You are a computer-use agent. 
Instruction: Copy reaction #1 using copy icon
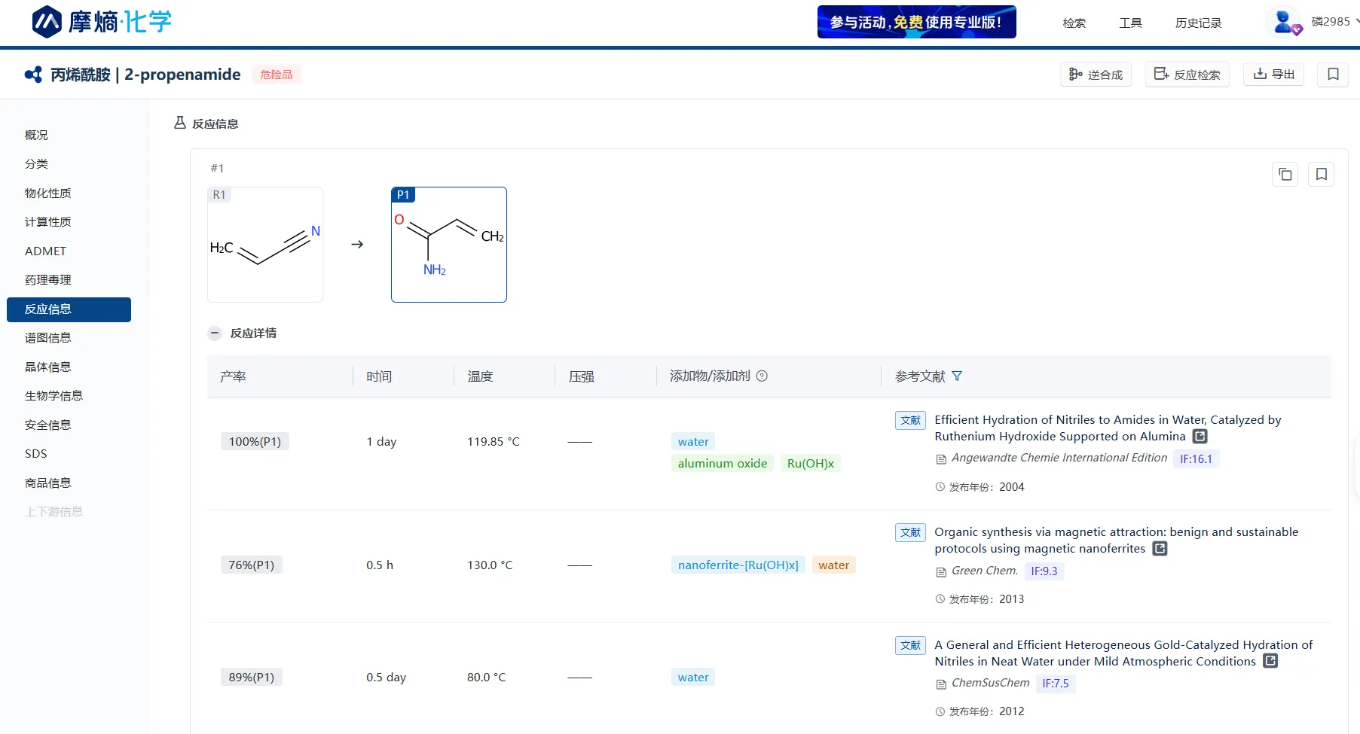pos(1285,175)
